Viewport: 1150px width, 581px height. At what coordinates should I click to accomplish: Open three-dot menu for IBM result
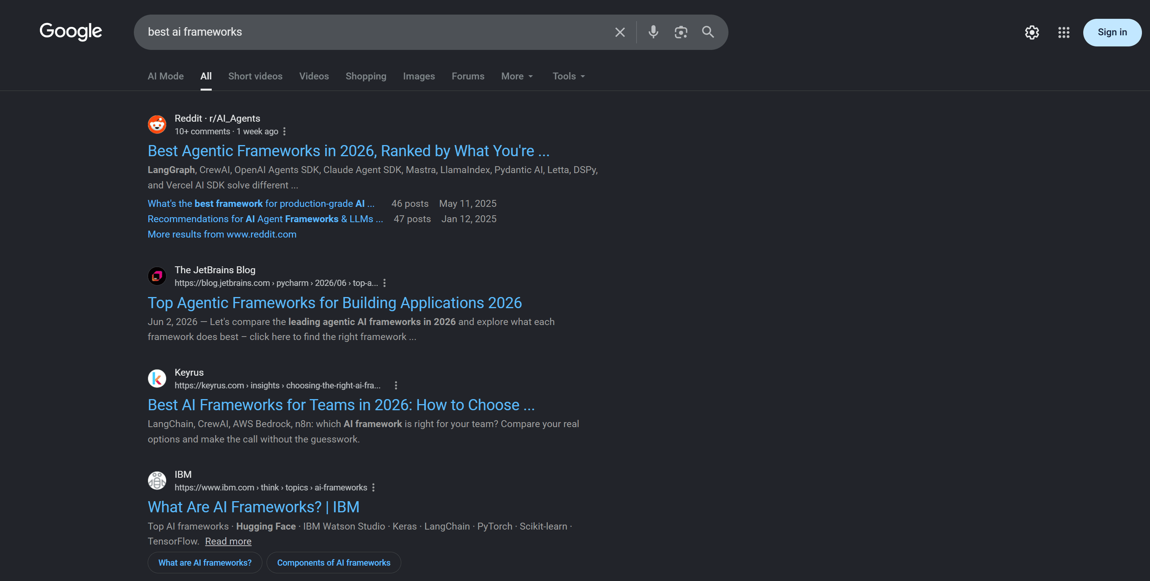pyautogui.click(x=373, y=487)
